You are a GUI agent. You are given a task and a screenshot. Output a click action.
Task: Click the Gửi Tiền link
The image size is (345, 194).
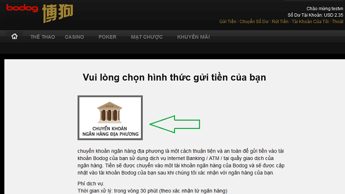(228, 22)
